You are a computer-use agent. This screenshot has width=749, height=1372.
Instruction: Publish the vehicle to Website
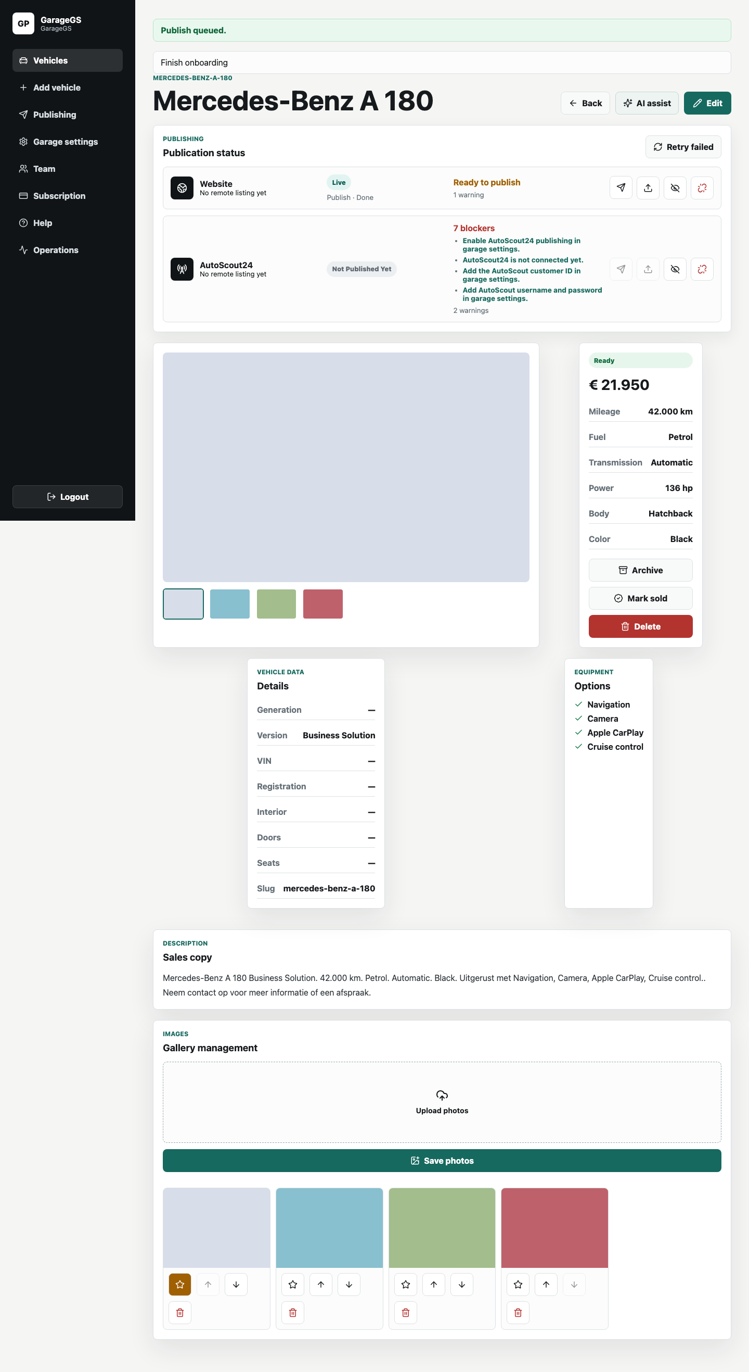(621, 187)
